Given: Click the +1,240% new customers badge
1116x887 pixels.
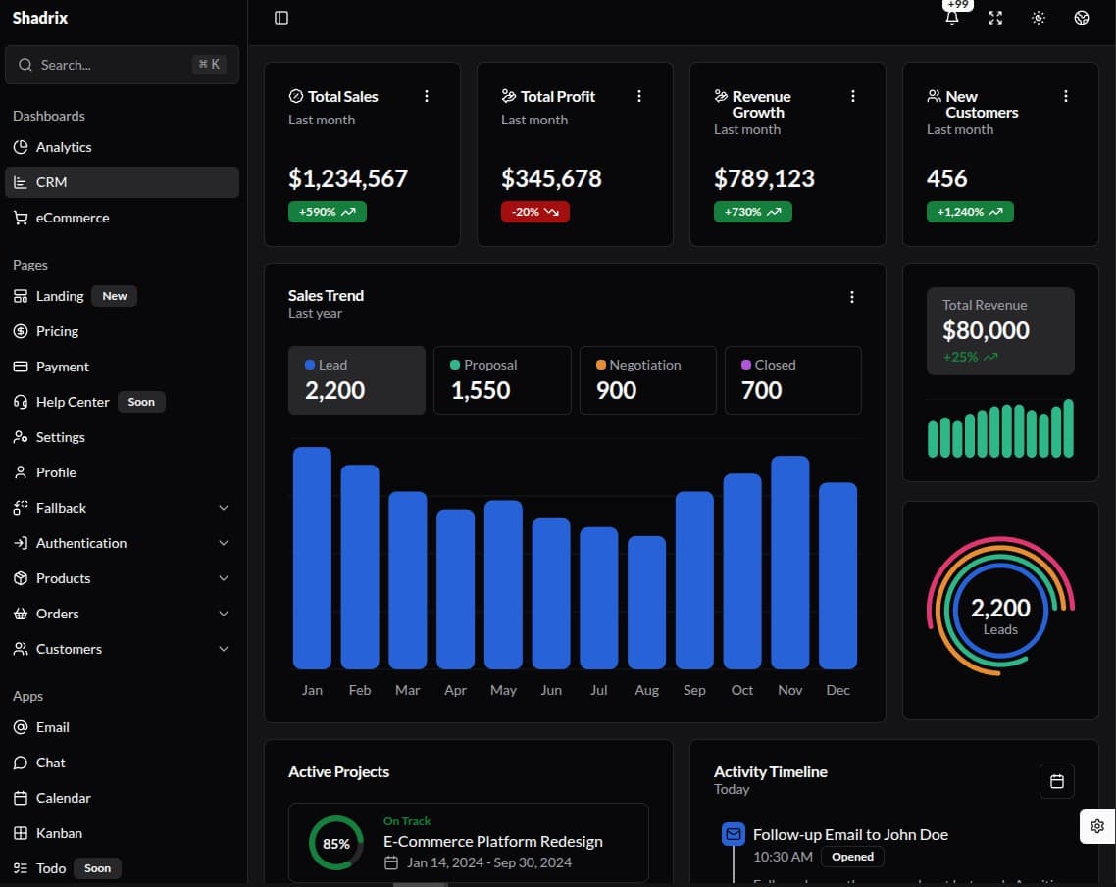Looking at the screenshot, I should click(970, 212).
